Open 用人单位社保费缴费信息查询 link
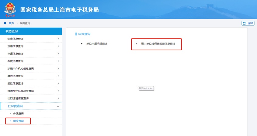257x136 pixels. pos(158,44)
